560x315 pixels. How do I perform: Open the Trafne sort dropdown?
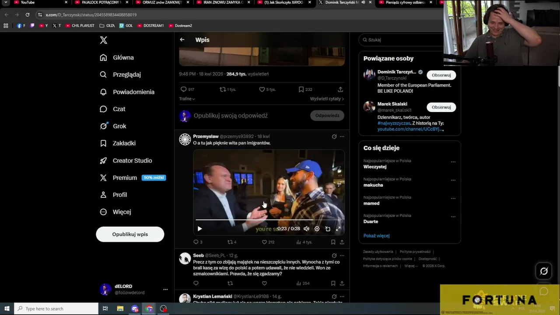coord(187,99)
